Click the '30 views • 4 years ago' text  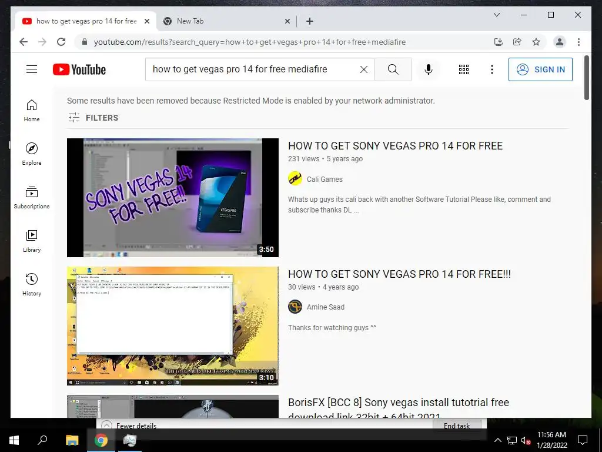(323, 287)
